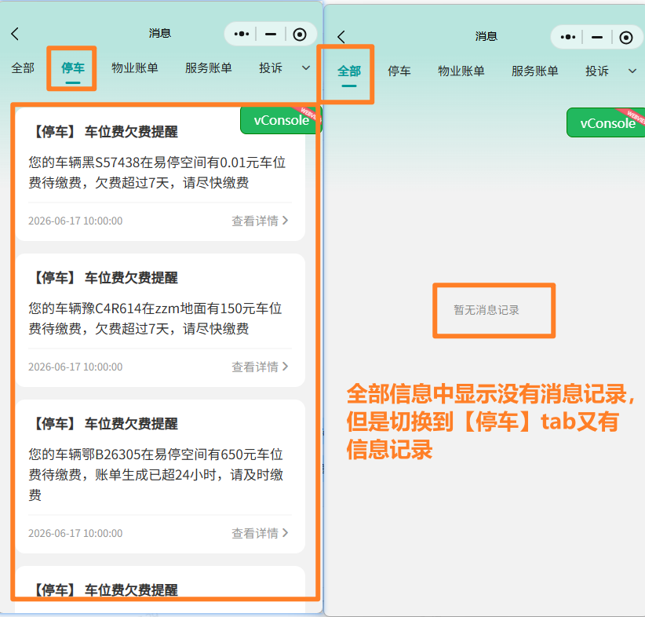Open 物业账单 tab in left window
The height and width of the screenshot is (617, 645).
135,68
